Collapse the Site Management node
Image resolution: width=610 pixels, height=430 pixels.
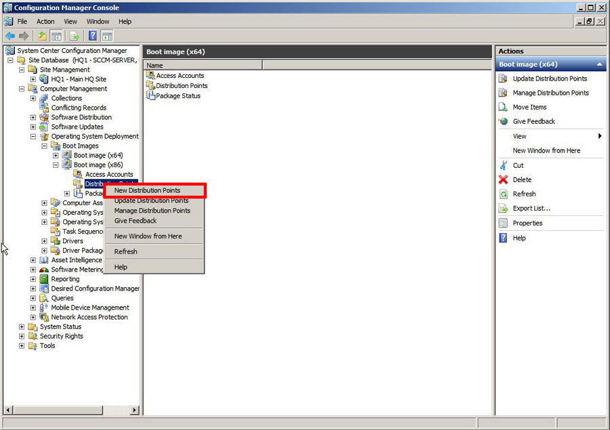pyautogui.click(x=22, y=70)
